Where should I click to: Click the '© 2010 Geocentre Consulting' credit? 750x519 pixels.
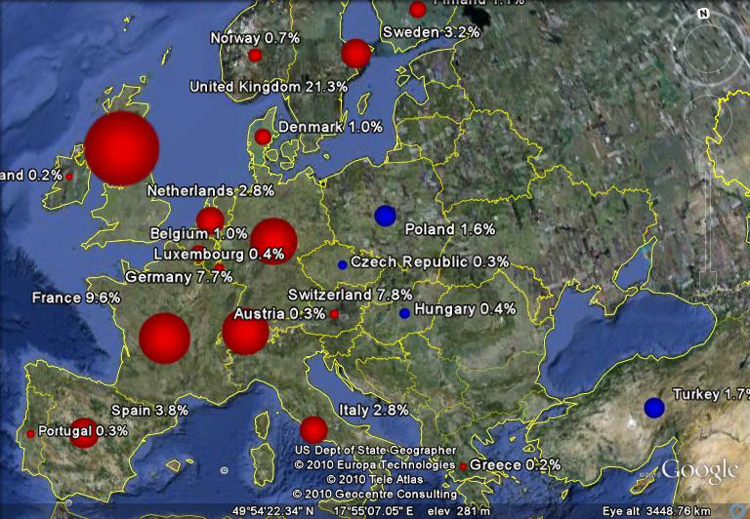[x=375, y=494]
